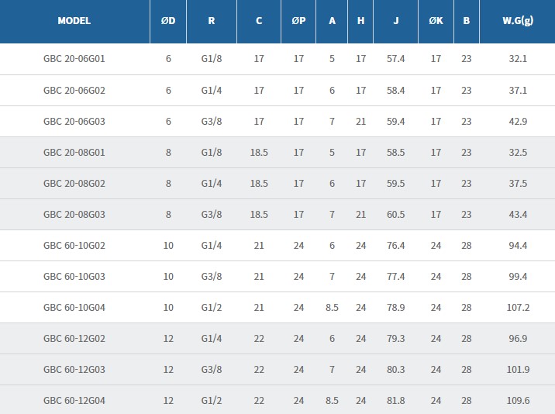555x414 pixels.
Task: Select model GBC 60-12G04
Action: 74,400
